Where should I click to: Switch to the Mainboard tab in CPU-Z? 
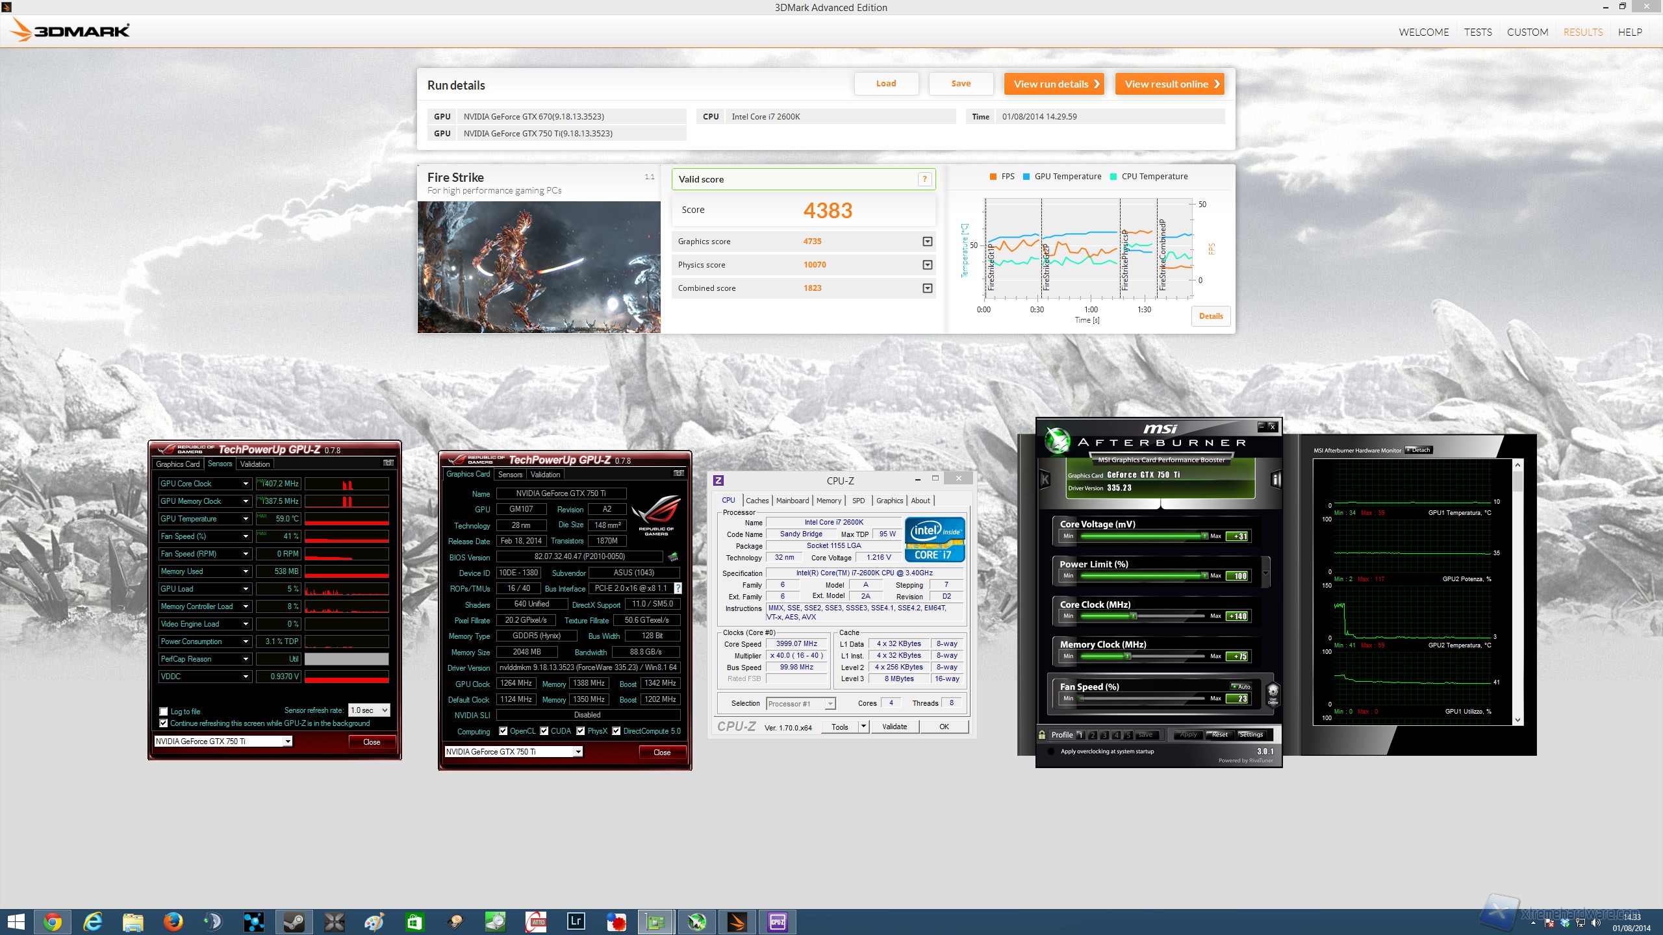pyautogui.click(x=792, y=501)
